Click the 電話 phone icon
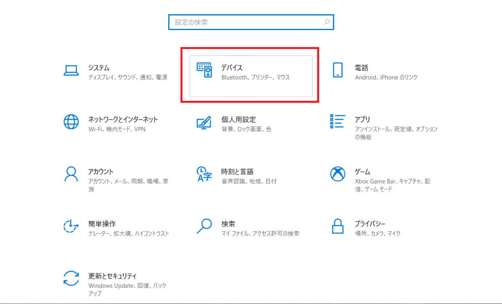The width and height of the screenshot is (502, 304). point(338,70)
